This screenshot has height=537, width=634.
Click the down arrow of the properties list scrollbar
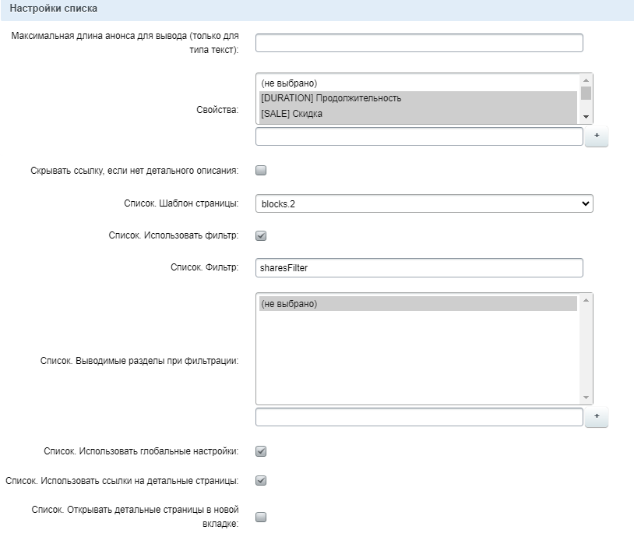tap(586, 117)
